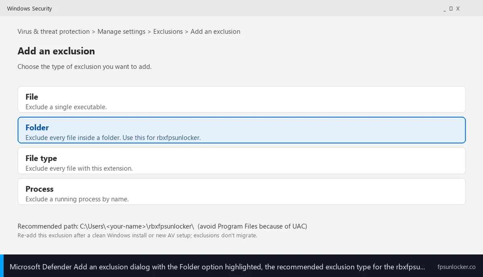The height and width of the screenshot is (277, 483).
Task: Click 'Exclude a single executable.' description
Action: 66,107
